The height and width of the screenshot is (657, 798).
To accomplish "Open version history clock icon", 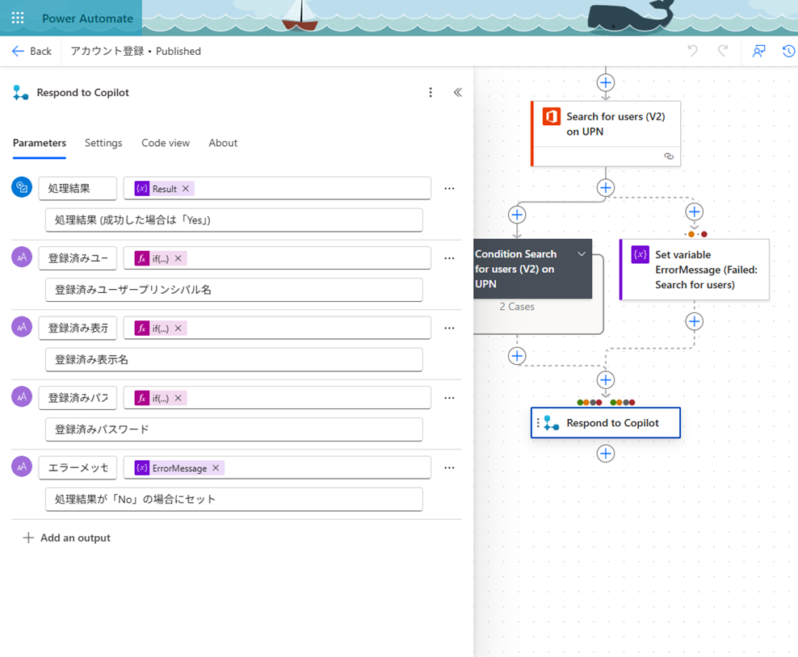I will [789, 51].
